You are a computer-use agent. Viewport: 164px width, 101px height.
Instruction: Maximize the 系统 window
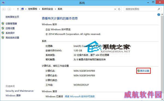click(153, 2)
